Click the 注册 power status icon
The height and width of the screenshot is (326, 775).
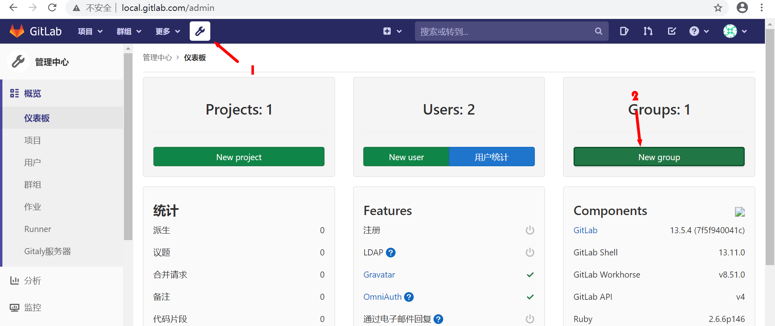point(530,230)
